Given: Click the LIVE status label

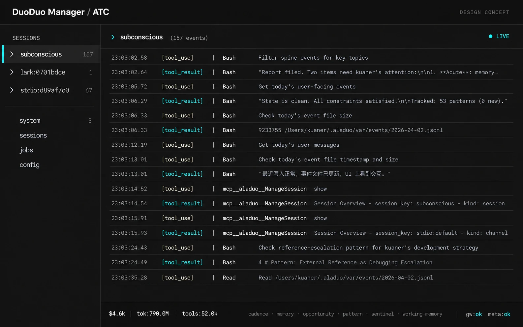Looking at the screenshot, I should point(503,36).
